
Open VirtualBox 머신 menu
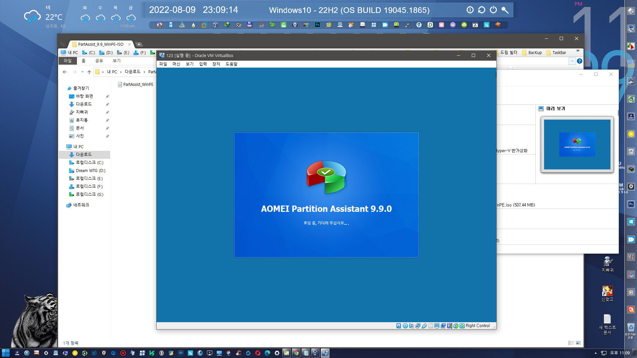pos(177,64)
